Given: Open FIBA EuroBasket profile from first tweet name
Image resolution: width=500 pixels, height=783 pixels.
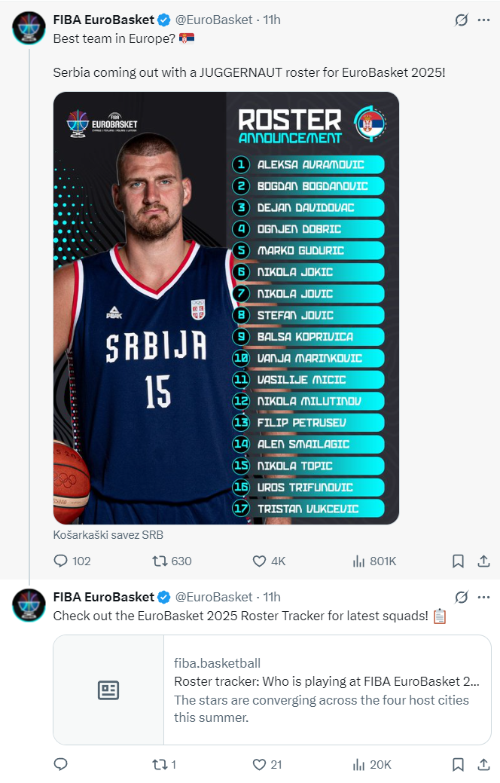Looking at the screenshot, I should [103, 20].
